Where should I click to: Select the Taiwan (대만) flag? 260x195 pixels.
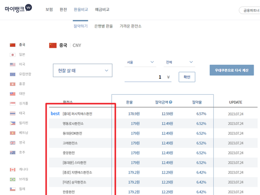[x=13, y=94]
